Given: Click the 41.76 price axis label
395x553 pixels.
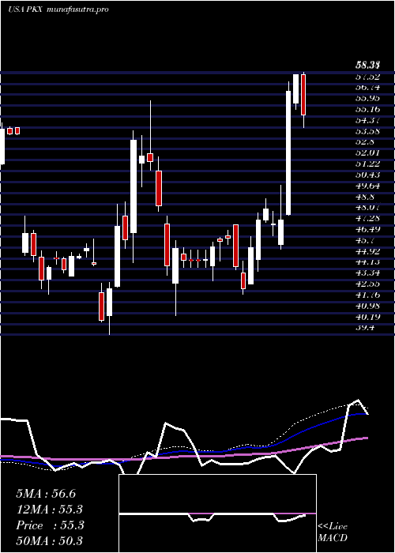Looking at the screenshot, I should (x=367, y=295).
